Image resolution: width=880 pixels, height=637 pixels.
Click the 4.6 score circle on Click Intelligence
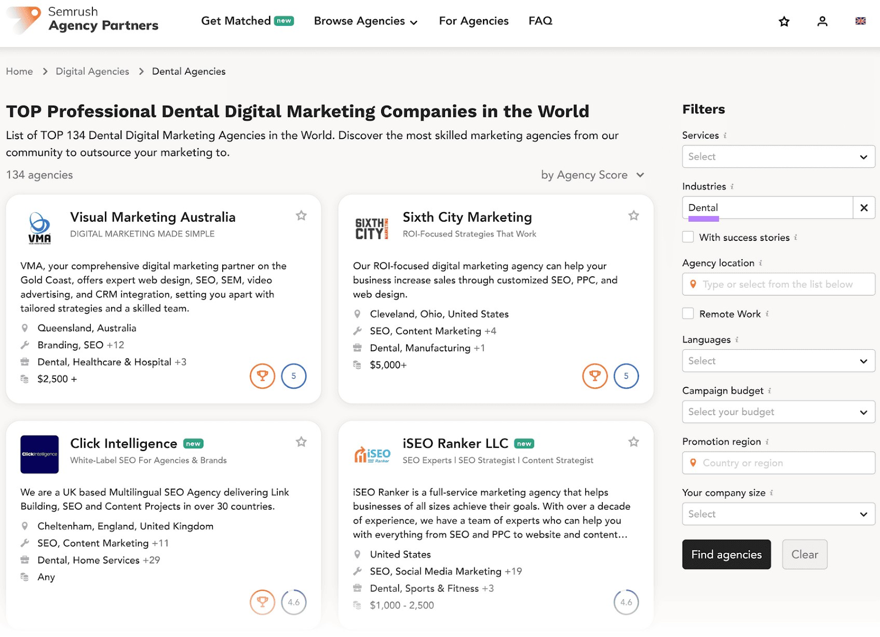coord(294,602)
